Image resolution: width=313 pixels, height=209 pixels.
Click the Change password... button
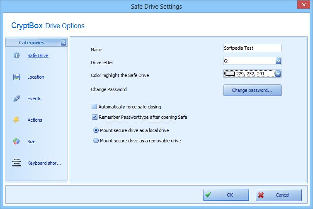pos(252,90)
